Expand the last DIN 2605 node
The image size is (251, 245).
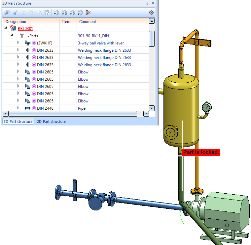click(18, 100)
